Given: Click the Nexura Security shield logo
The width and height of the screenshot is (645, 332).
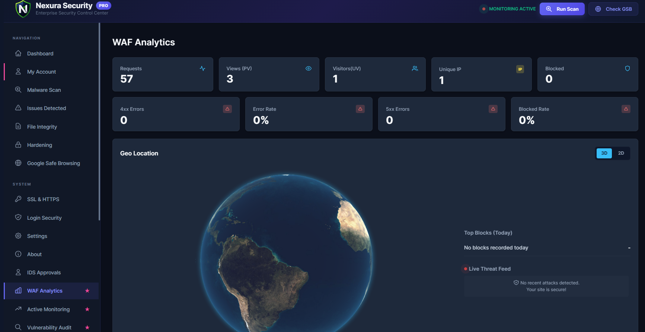Looking at the screenshot, I should (23, 9).
